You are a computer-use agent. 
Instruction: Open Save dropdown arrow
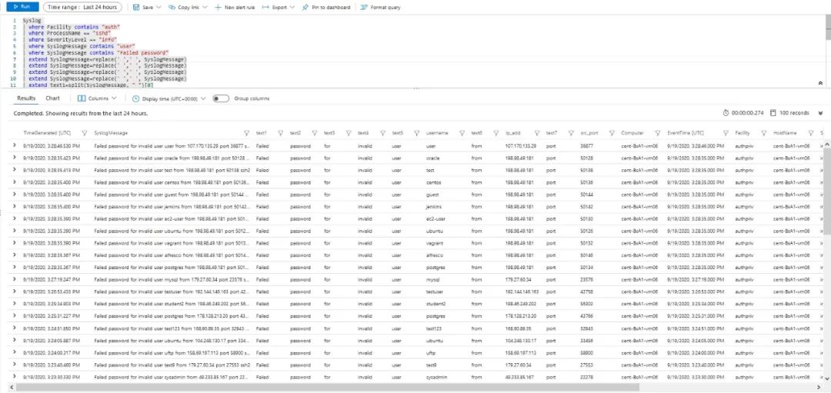coord(159,8)
